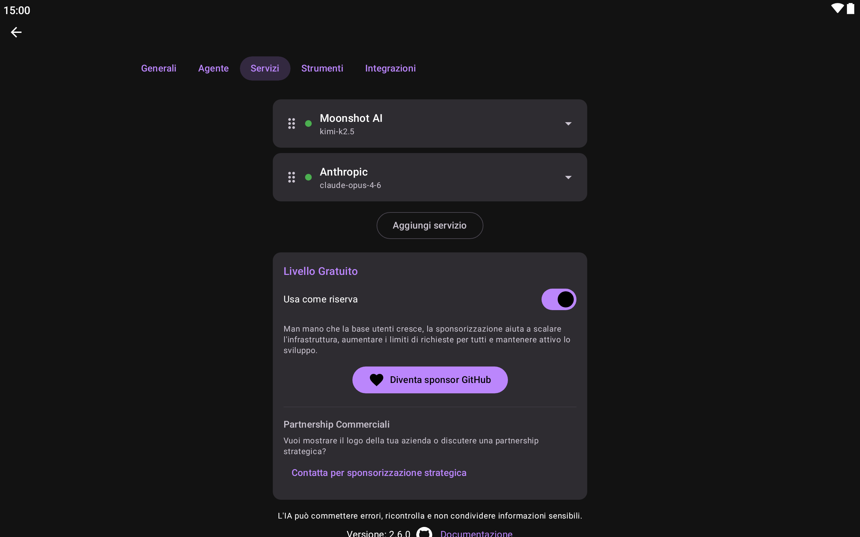
Task: Tap the battery status icon
Action: pos(850,8)
